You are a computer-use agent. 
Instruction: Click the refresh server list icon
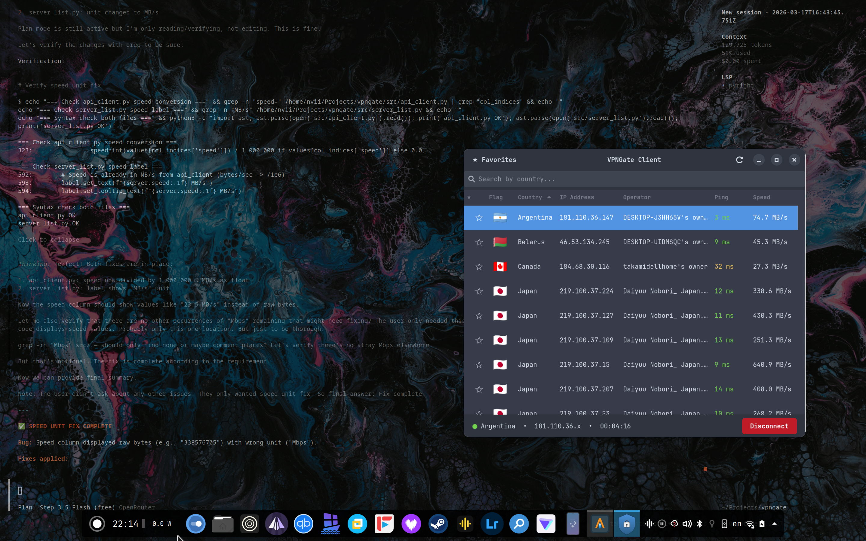point(739,160)
